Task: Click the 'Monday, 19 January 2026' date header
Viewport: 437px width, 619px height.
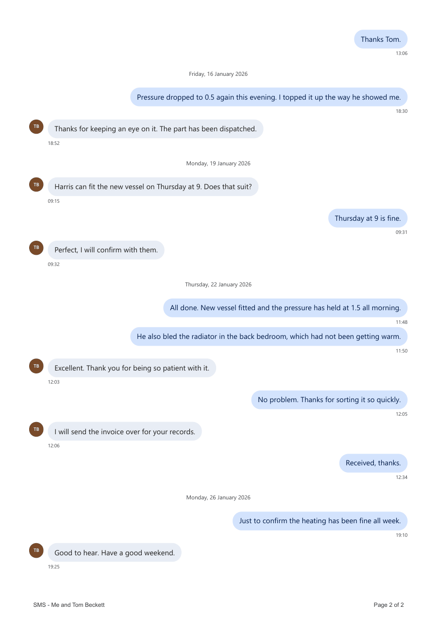Action: pyautogui.click(x=218, y=163)
